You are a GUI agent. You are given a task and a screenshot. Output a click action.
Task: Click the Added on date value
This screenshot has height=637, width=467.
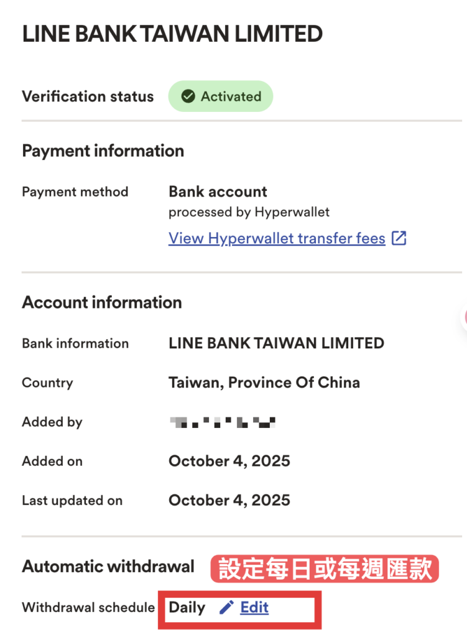229,462
